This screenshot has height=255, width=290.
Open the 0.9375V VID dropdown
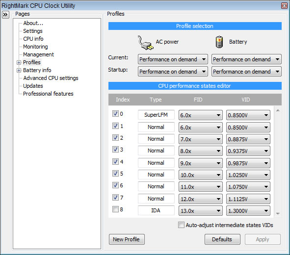coord(248,151)
